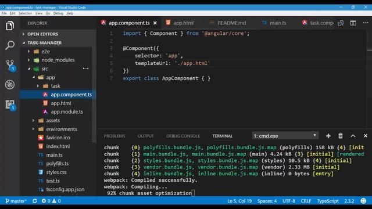Screen dimensions: 372x209
Task: Collapse the src folder
Action: (x=45, y=69)
